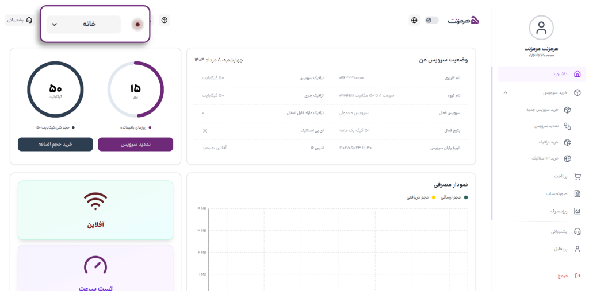Click the ترافیک مازاد قابل انتقال label

(305, 113)
